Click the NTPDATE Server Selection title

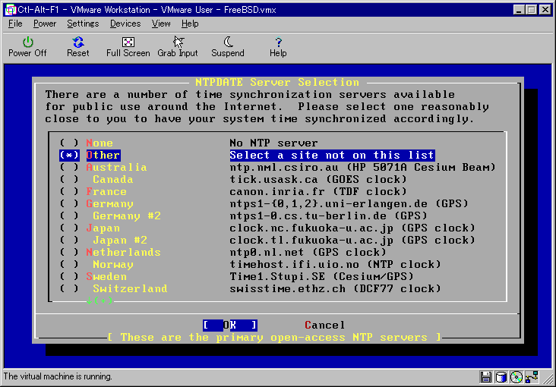(x=277, y=82)
